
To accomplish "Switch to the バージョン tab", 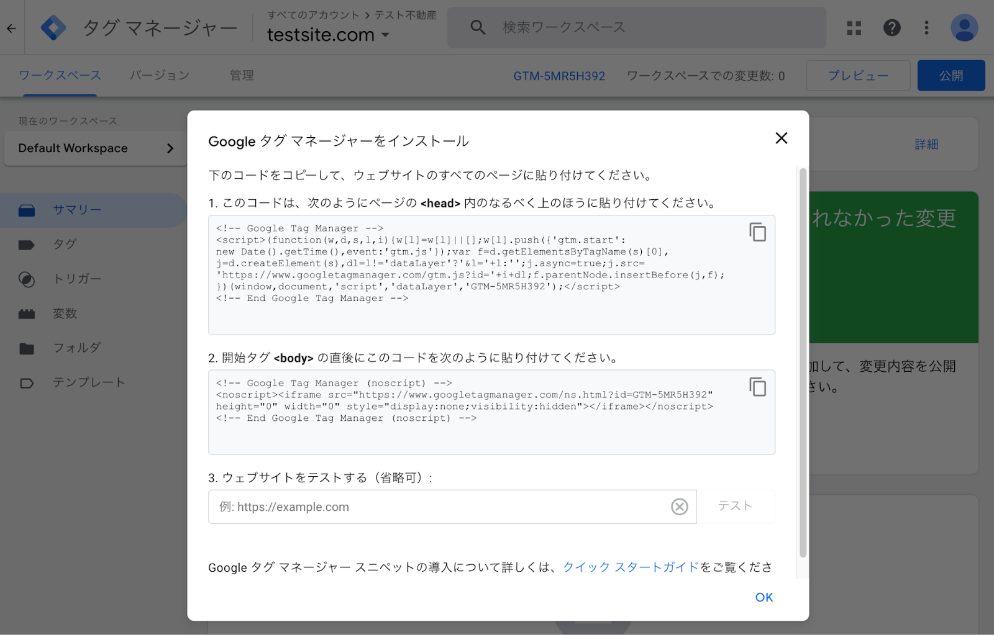I will click(x=160, y=75).
